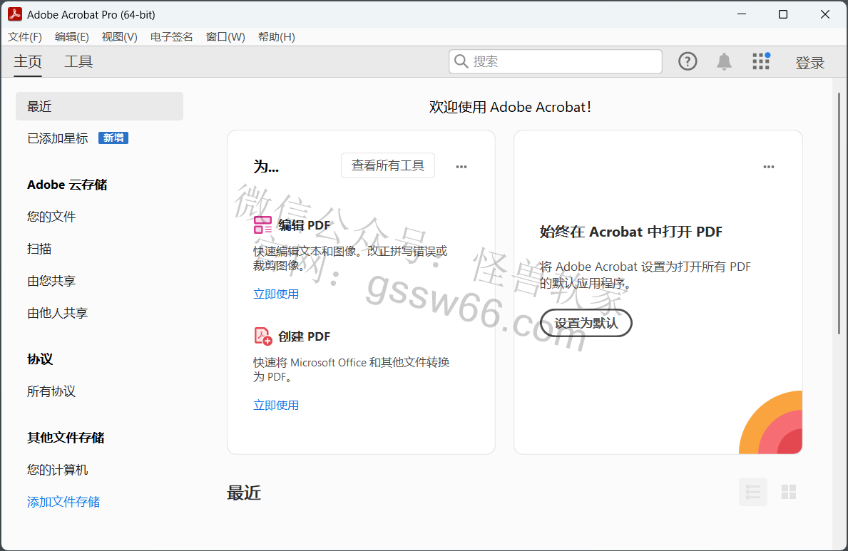848x551 pixels.
Task: Click the Acrobat logo in title bar
Action: (15, 14)
